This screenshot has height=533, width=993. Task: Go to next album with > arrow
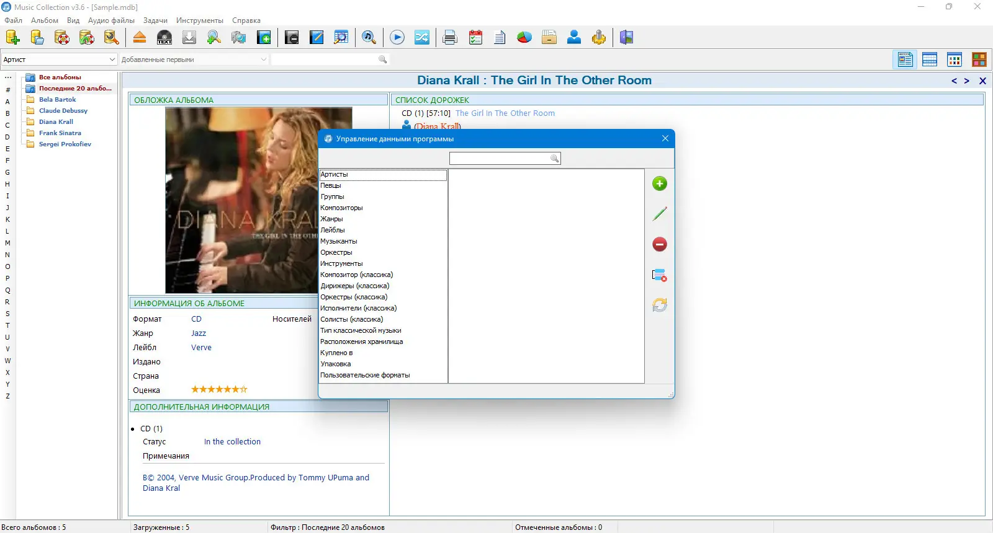click(x=967, y=81)
